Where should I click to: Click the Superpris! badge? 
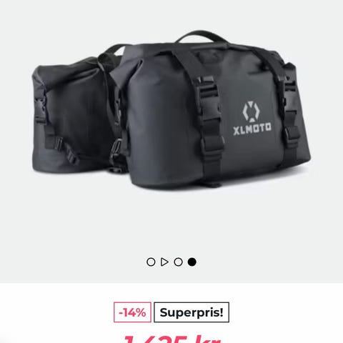pyautogui.click(x=192, y=312)
